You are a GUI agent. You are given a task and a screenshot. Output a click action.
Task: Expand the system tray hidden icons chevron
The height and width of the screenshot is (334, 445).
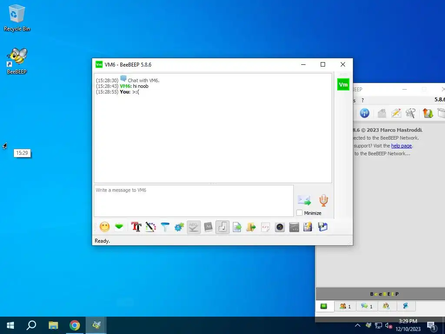pos(358,325)
